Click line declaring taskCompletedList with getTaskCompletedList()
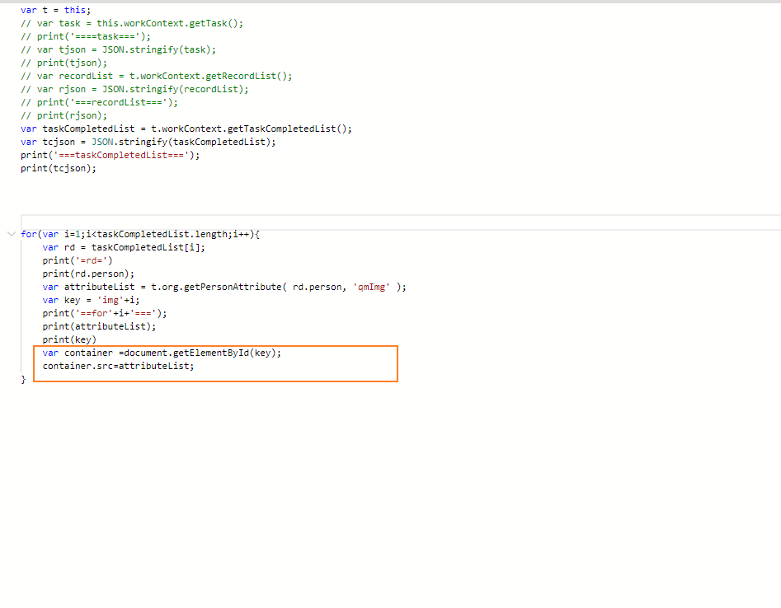The height and width of the screenshot is (608, 781). pyautogui.click(x=186, y=129)
